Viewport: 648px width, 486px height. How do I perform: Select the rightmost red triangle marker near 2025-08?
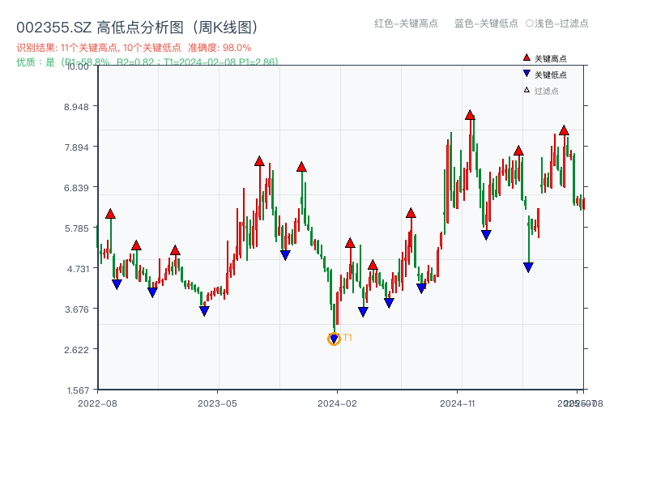[x=564, y=129]
